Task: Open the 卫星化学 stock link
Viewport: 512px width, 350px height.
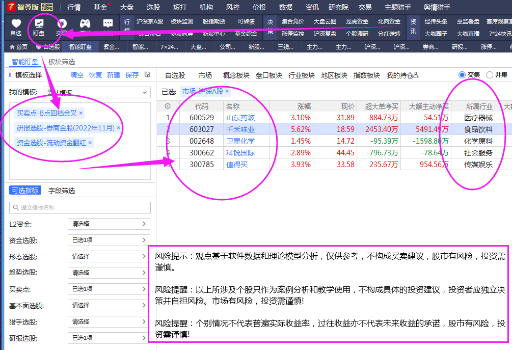Action: pos(240,141)
